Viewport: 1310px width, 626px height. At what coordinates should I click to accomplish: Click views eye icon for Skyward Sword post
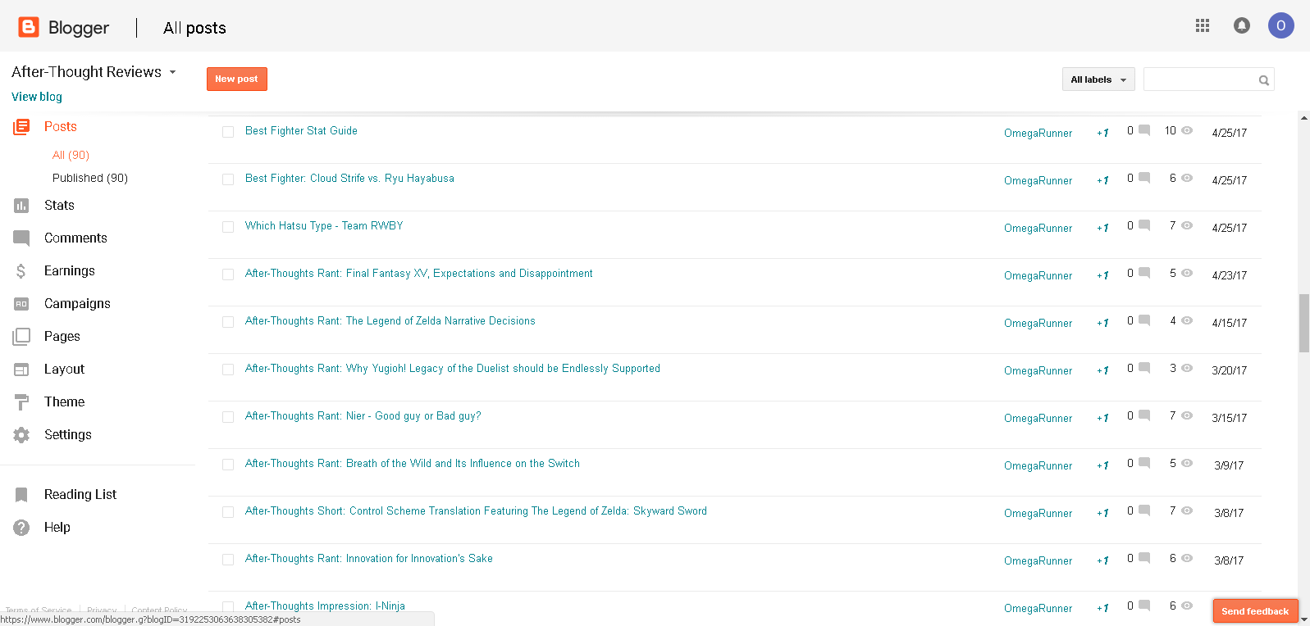[x=1187, y=510]
